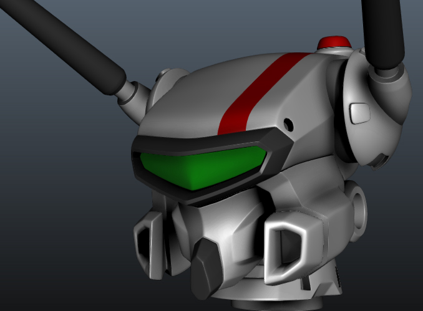The width and height of the screenshot is (423, 311).
Task: Select the right black antenna rod
Action: [383, 34]
